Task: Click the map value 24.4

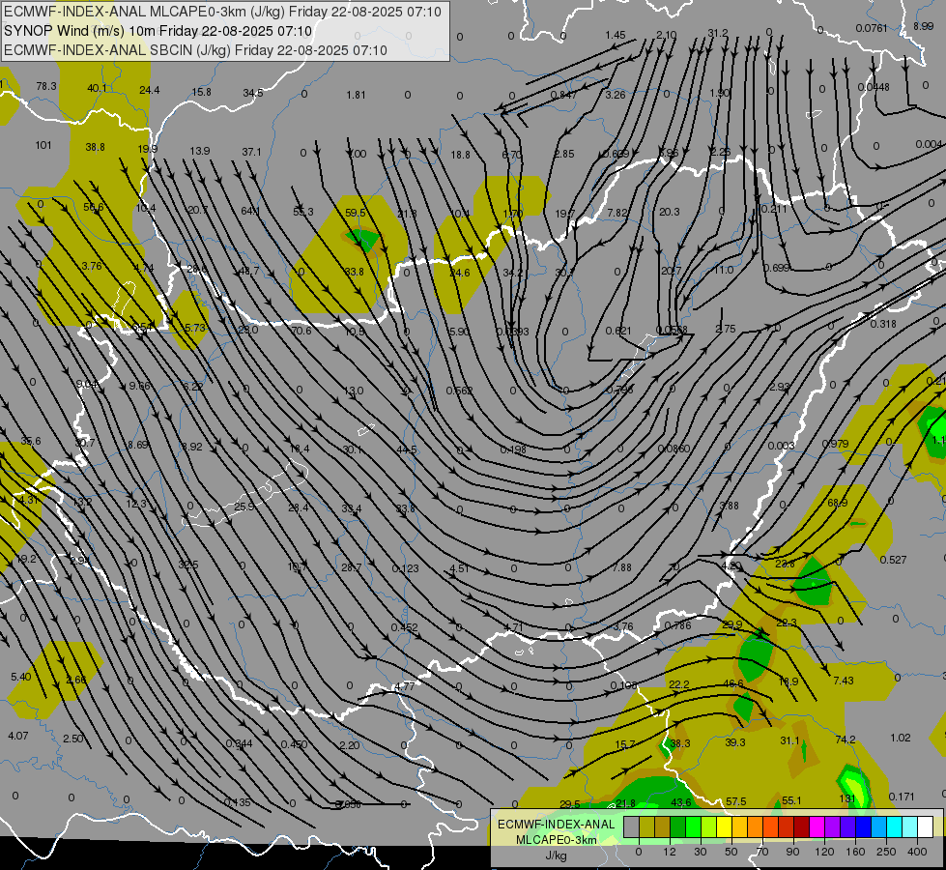Action: [150, 90]
